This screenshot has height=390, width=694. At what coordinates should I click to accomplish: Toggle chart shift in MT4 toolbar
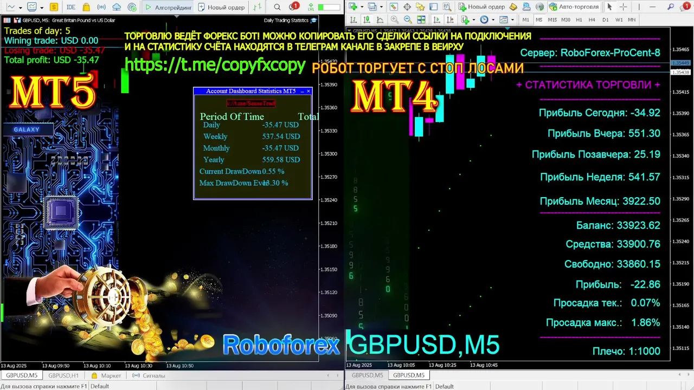(450, 19)
